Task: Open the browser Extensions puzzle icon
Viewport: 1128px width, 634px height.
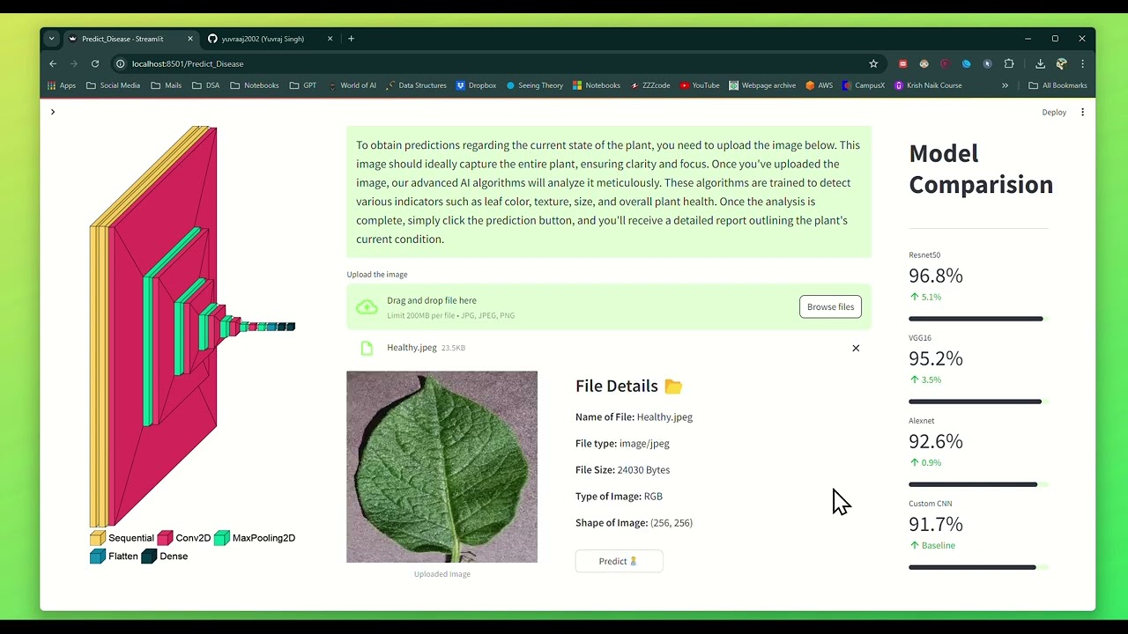Action: coord(1009,63)
